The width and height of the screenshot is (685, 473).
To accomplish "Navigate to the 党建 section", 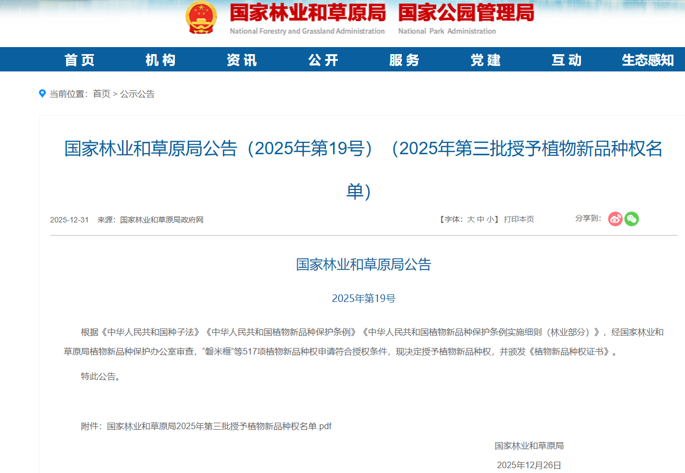I will point(486,60).
